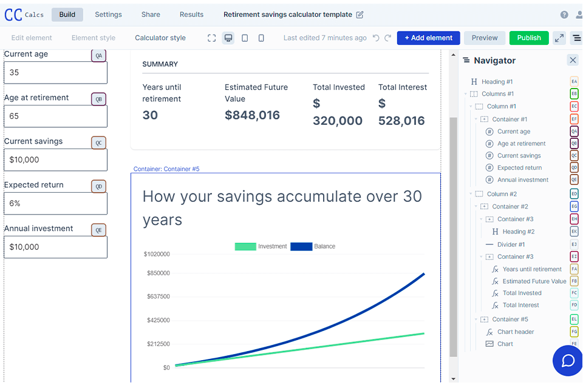Image resolution: width=583 pixels, height=388 pixels.
Task: Click the savings accumulate chart heading
Action: (x=282, y=208)
